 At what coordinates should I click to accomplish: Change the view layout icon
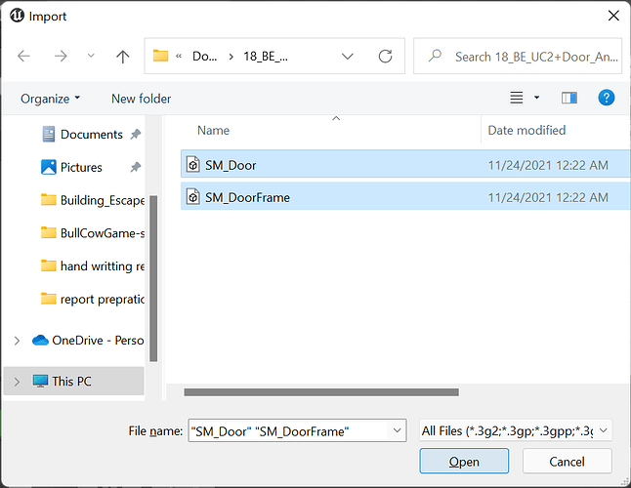pyautogui.click(x=517, y=98)
